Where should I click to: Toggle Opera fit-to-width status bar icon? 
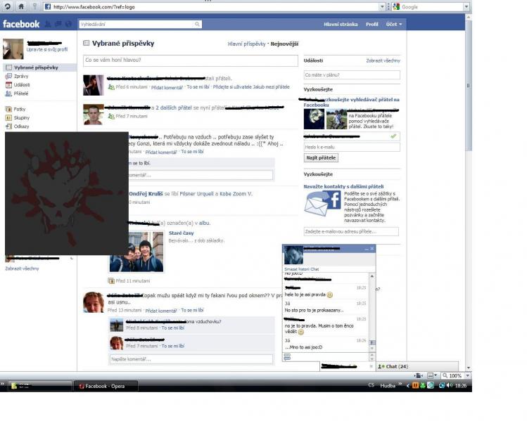click(419, 376)
